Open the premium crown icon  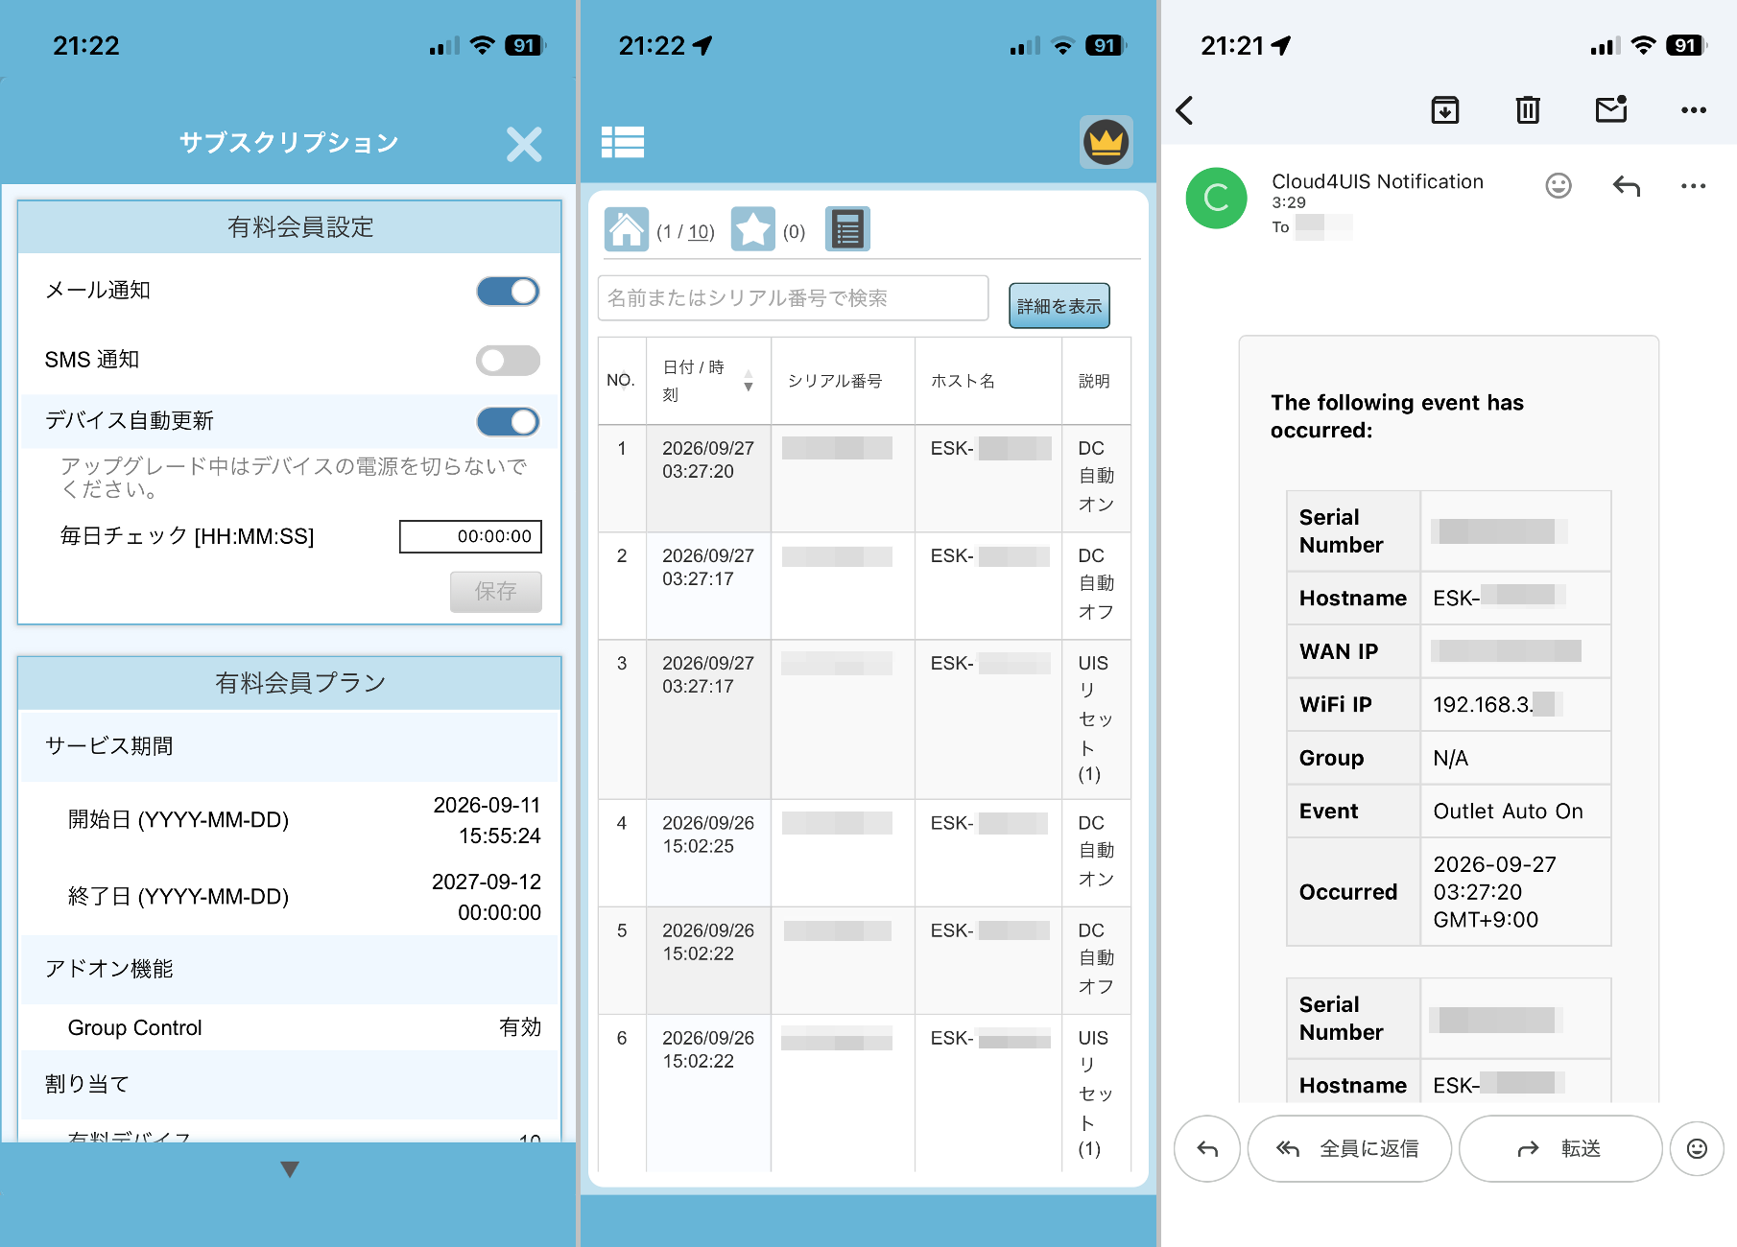[x=1106, y=142]
